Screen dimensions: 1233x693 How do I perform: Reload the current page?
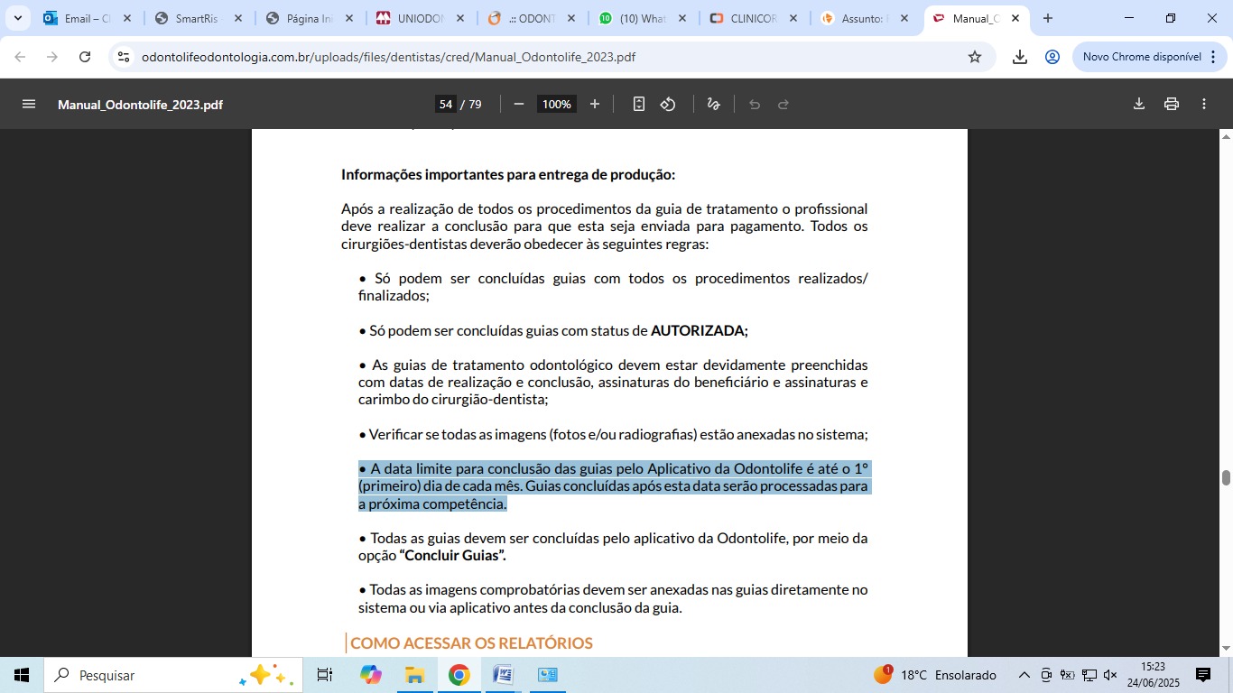(85, 57)
